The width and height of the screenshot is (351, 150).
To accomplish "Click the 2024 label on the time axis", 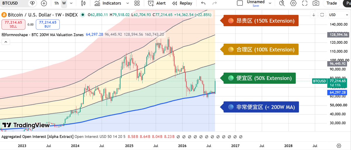I will tap(75, 146).
